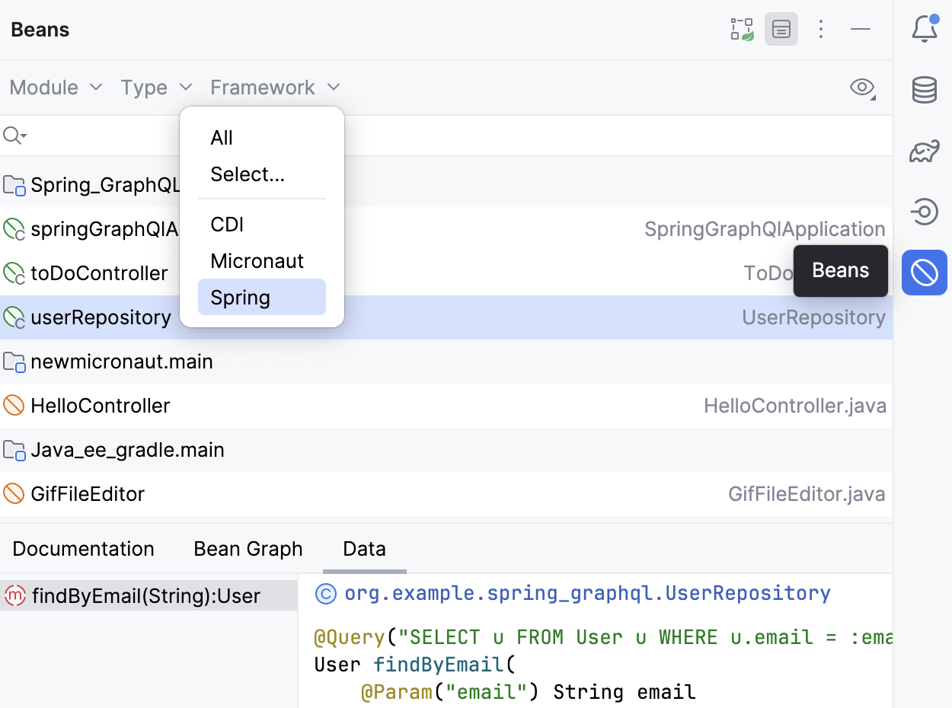
Task: Open the Gradle elephant tool window
Action: click(x=924, y=151)
